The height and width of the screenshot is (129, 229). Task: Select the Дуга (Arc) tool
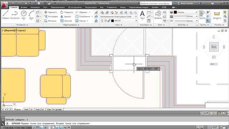(x=31, y=15)
